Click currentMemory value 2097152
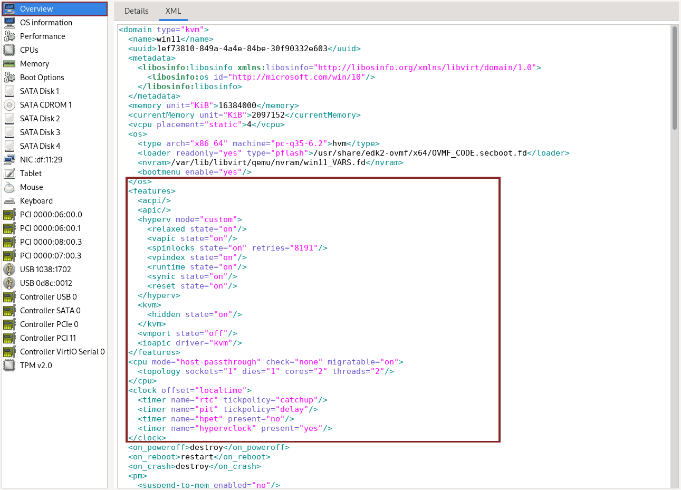 click(x=268, y=115)
